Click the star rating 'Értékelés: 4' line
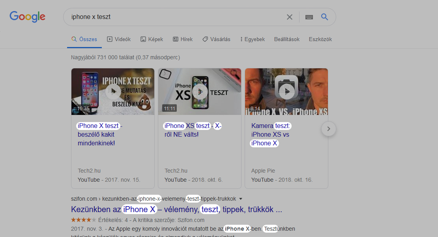This screenshot has height=237, width=438. tap(138, 220)
